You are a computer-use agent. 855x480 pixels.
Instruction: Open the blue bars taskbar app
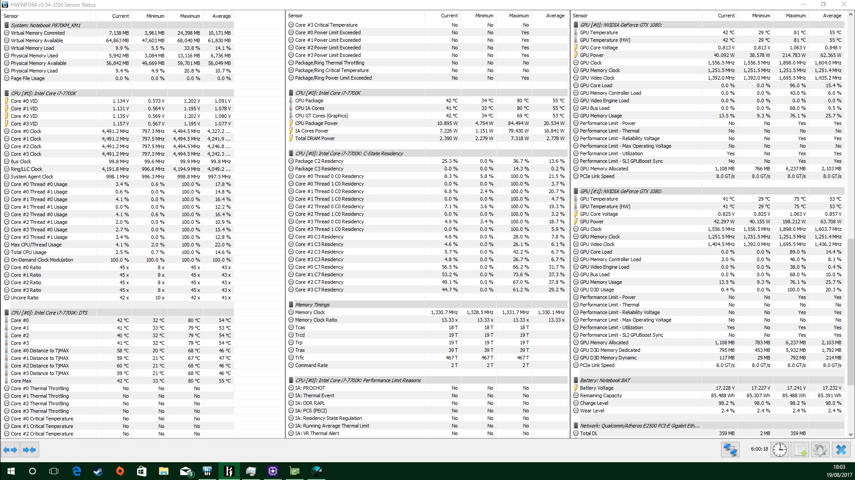click(207, 471)
